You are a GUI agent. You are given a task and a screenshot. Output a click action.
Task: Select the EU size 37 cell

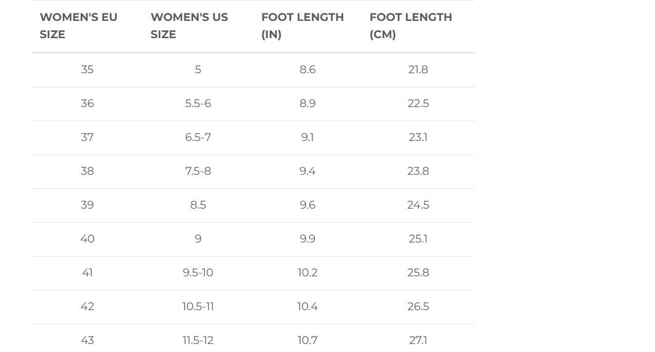click(87, 137)
